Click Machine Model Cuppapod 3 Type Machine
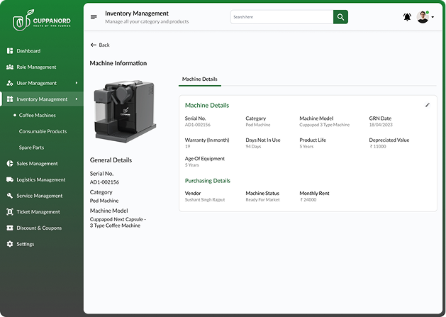This screenshot has height=317, width=446. (324, 125)
